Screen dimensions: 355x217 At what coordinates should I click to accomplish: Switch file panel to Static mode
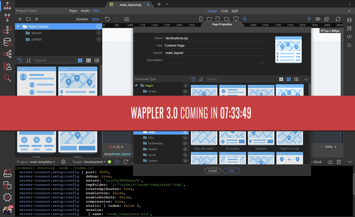point(95,19)
